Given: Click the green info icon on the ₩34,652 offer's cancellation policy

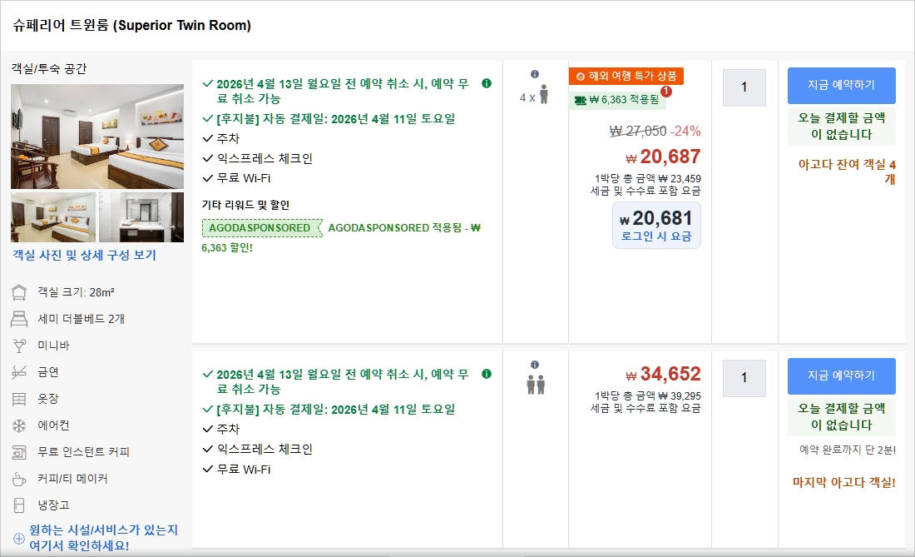Looking at the screenshot, I should (x=487, y=374).
